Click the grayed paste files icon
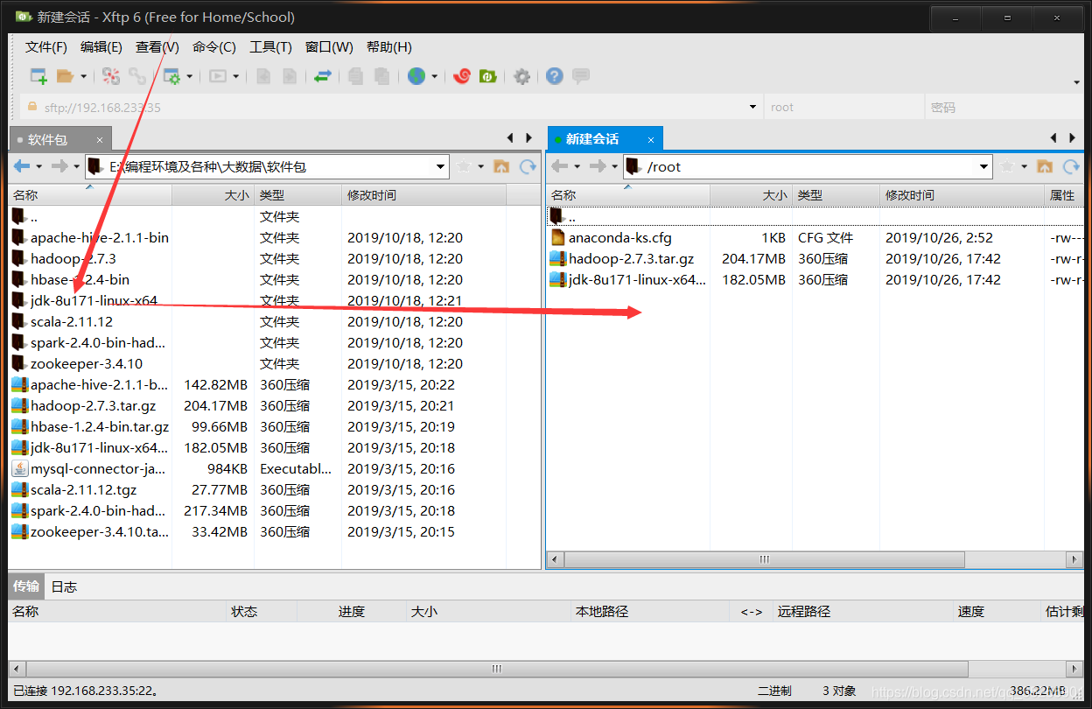The width and height of the screenshot is (1092, 709). [x=381, y=76]
